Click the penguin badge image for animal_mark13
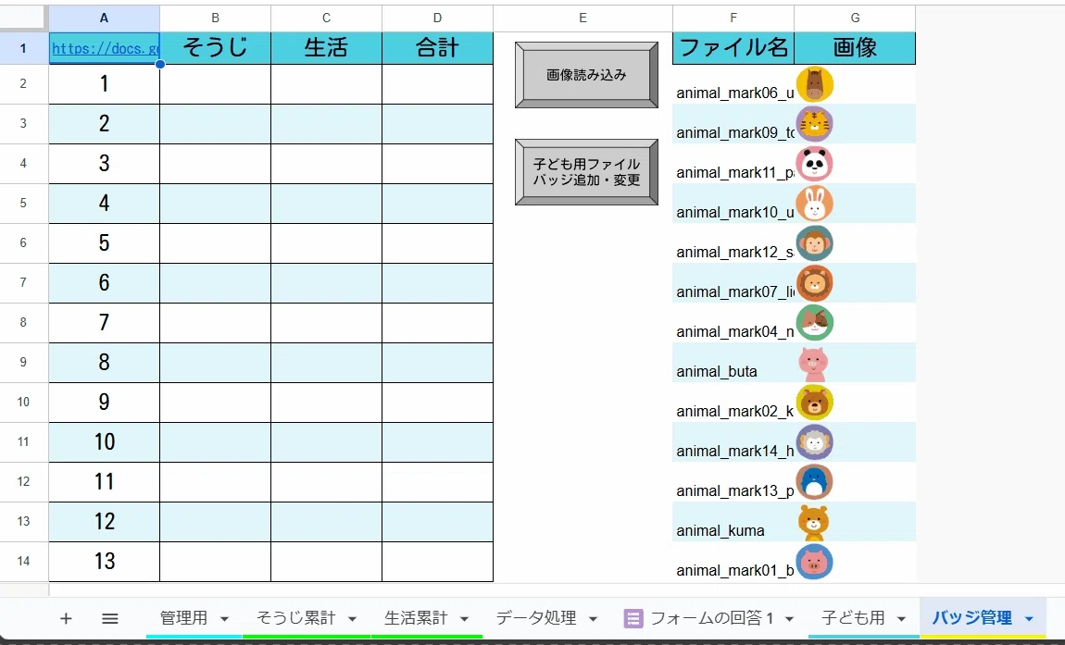Screen dimensions: 1065x645 click(814, 482)
